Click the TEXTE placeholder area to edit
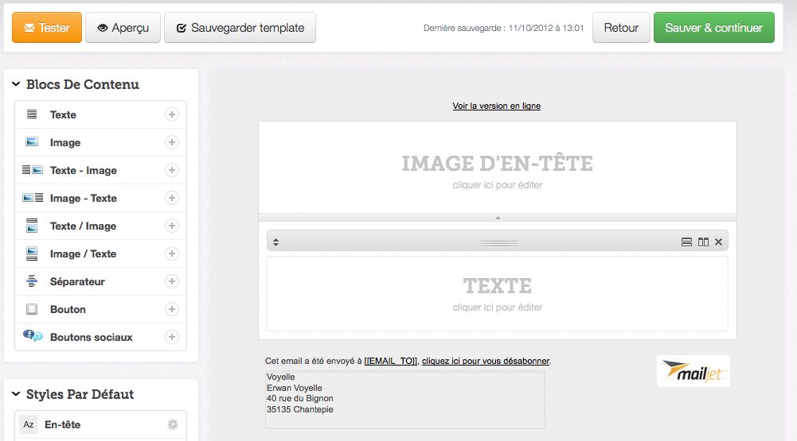Image resolution: width=797 pixels, height=441 pixels. point(497,292)
